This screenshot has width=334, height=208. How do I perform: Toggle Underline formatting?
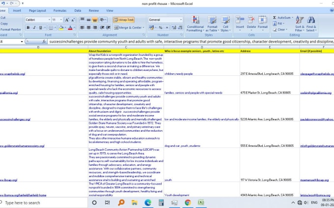coord(40,27)
